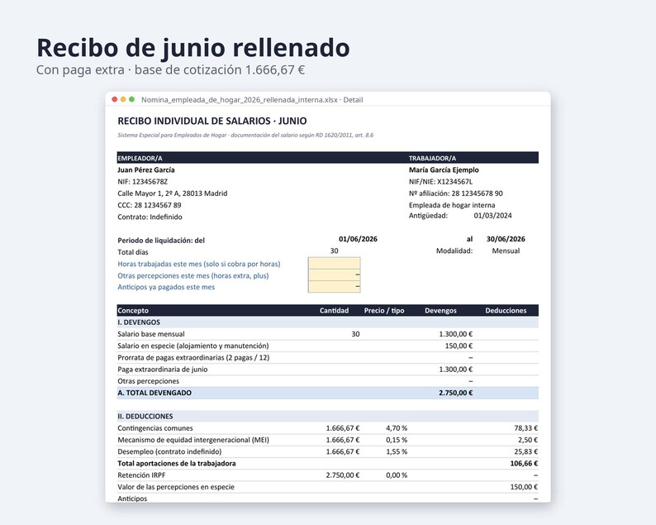Click the window title 'Nomina_empleada_de_hogar_2026_rellenada_interna.xlsx'
Screen dimensions: 656x525
tap(240, 100)
